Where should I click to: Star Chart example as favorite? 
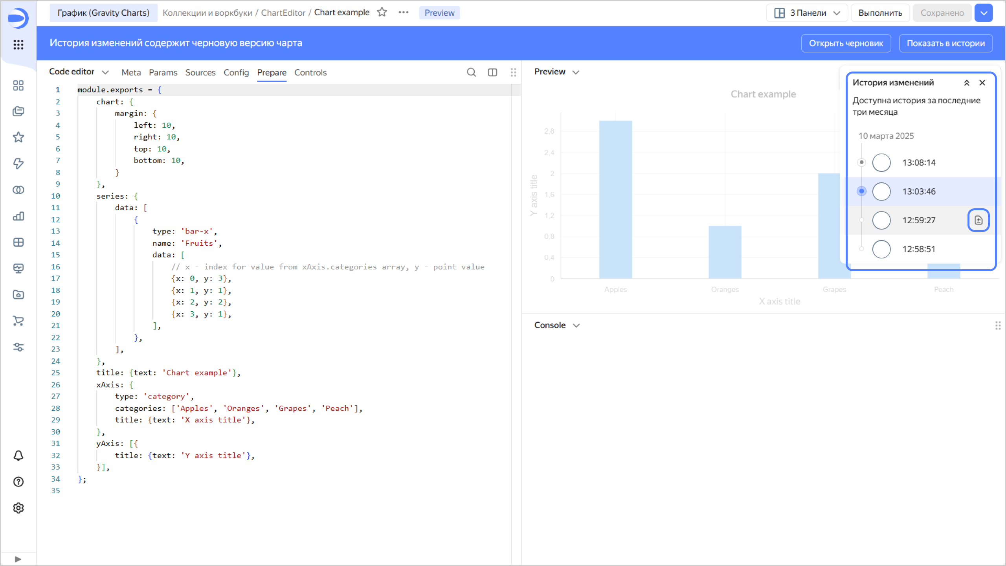click(382, 13)
